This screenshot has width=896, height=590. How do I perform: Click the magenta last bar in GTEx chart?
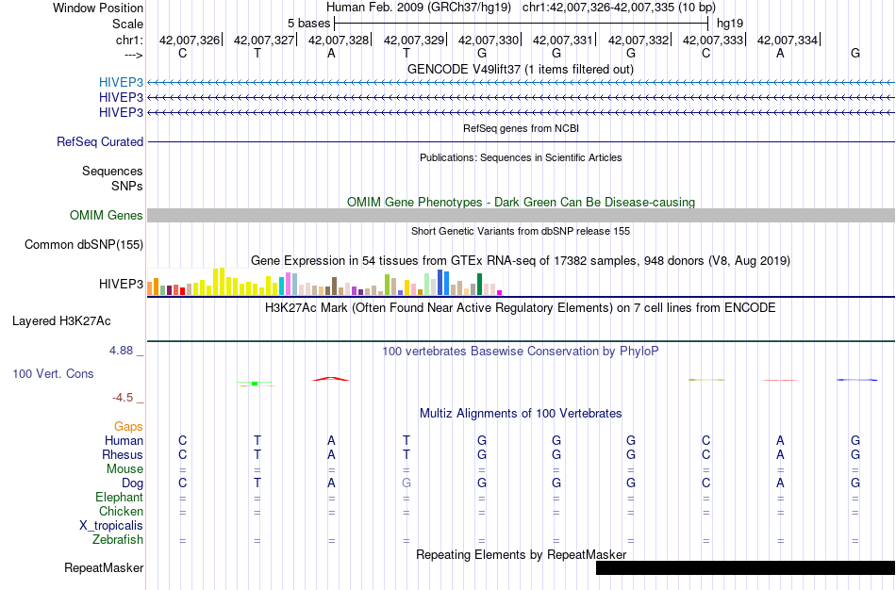tap(500, 292)
